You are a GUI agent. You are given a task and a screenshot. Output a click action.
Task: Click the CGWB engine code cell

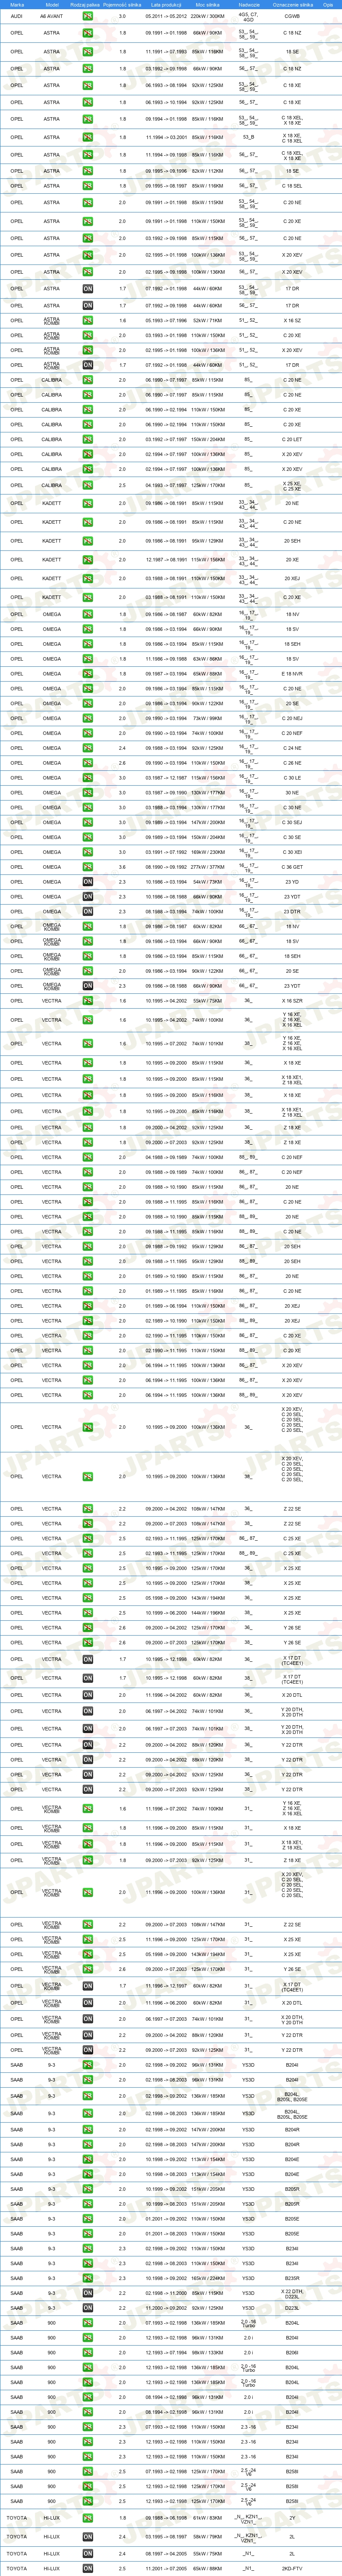[x=292, y=16]
